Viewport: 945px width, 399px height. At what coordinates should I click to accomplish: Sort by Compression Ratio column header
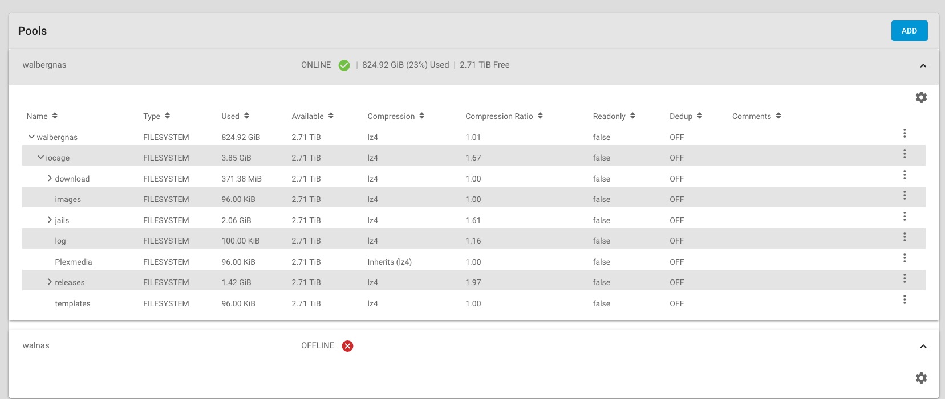(x=504, y=116)
